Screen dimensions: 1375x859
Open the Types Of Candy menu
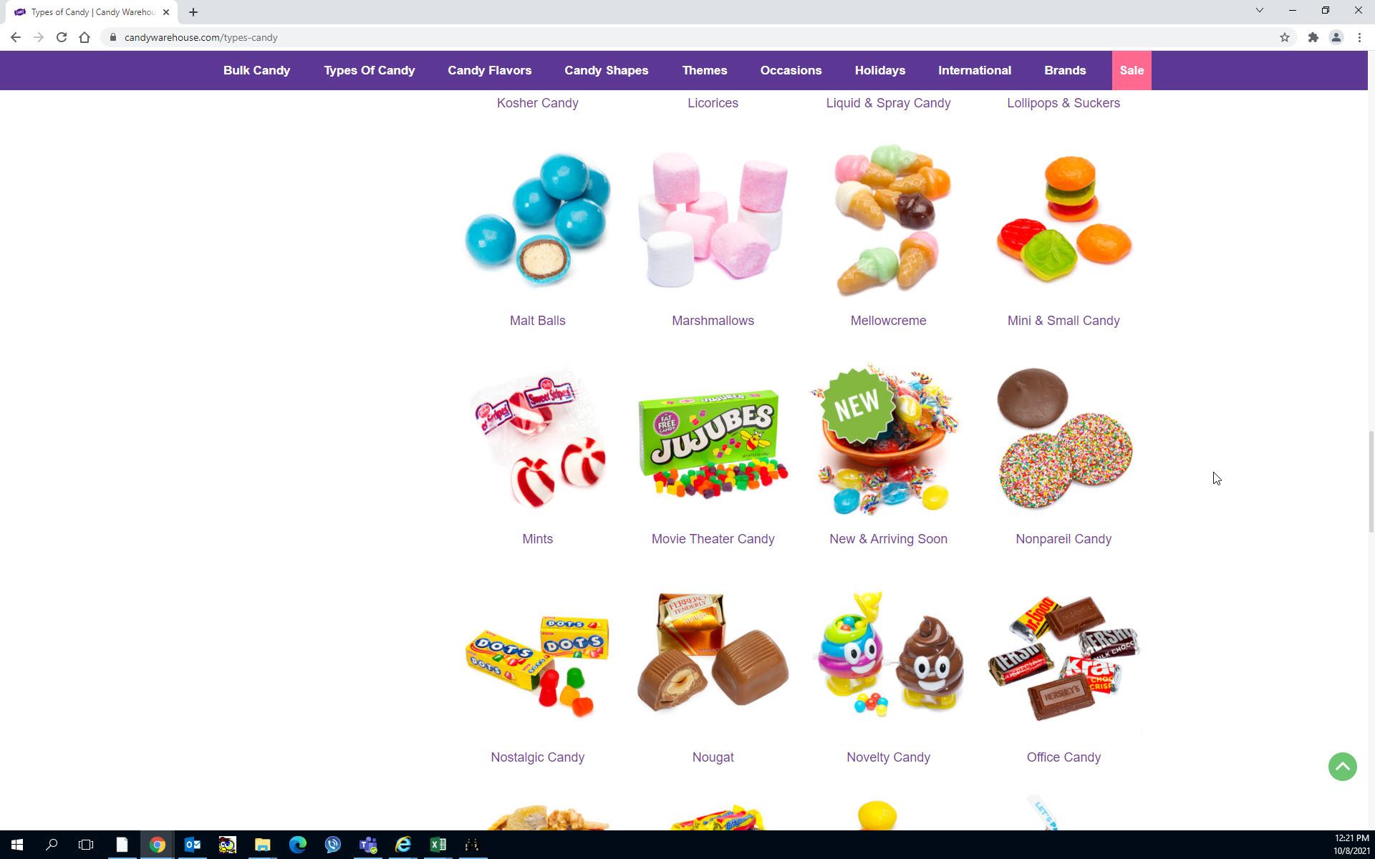pos(369,70)
